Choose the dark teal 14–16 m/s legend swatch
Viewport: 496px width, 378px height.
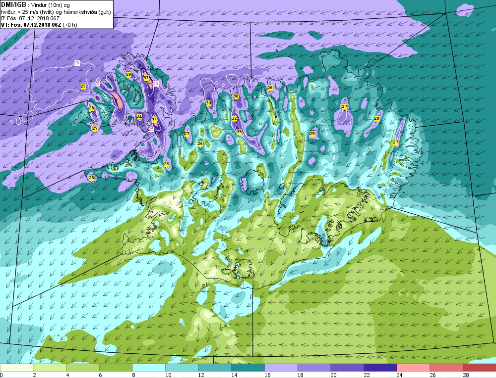point(248,368)
